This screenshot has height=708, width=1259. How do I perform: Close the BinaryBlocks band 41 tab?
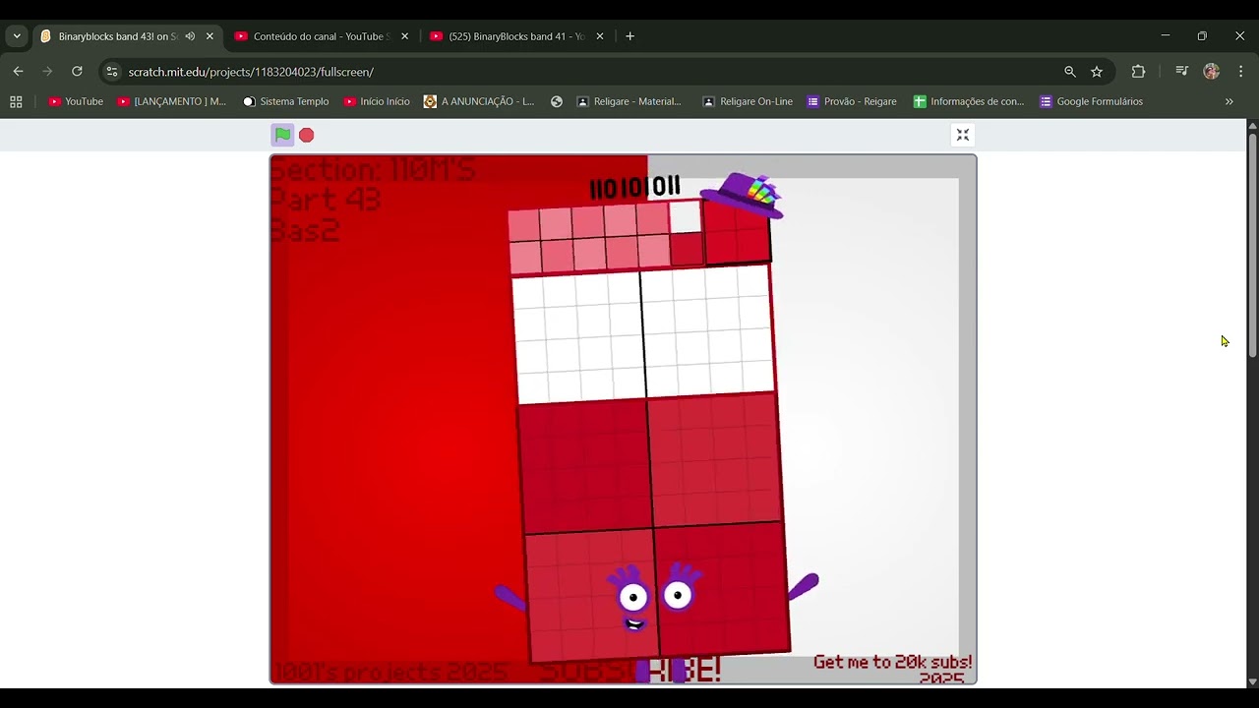coord(600,36)
